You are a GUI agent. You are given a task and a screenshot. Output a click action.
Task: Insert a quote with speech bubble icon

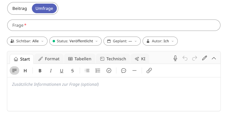coord(123,70)
